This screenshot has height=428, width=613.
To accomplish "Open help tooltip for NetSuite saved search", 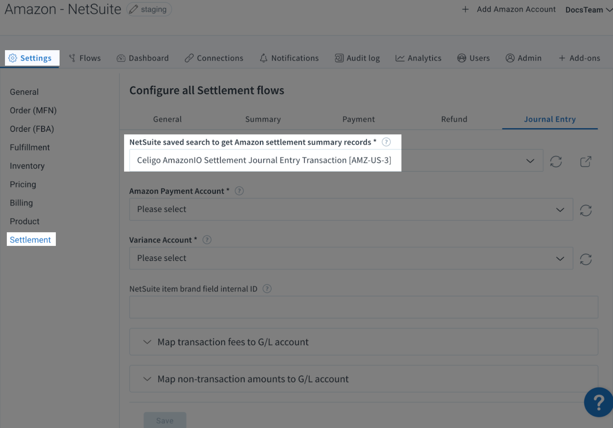I will click(386, 142).
